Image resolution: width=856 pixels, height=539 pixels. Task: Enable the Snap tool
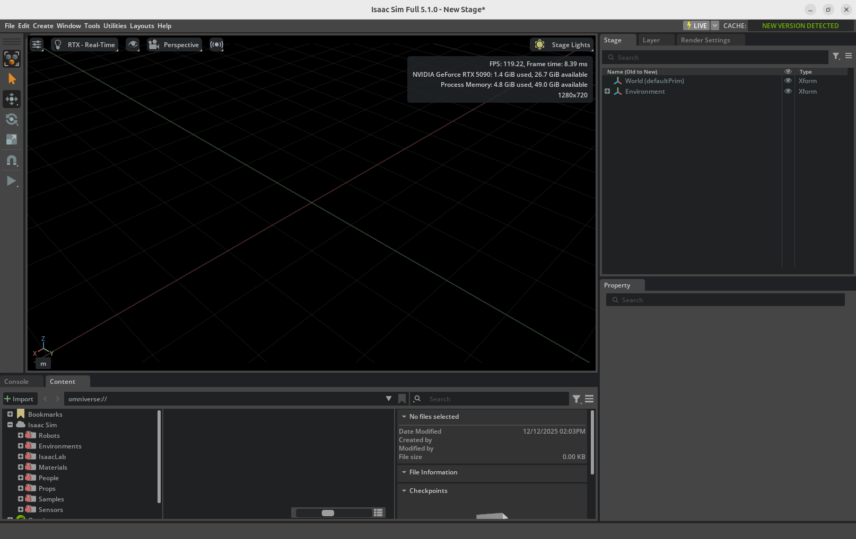pyautogui.click(x=12, y=160)
